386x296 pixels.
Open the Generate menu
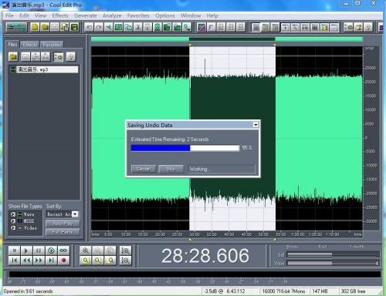[x=86, y=15]
